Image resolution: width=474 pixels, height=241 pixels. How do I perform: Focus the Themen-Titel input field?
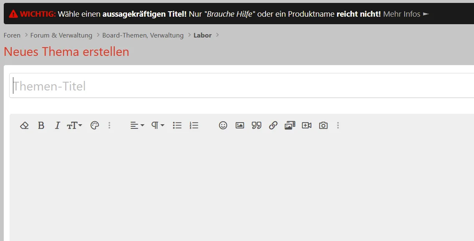[x=242, y=85]
